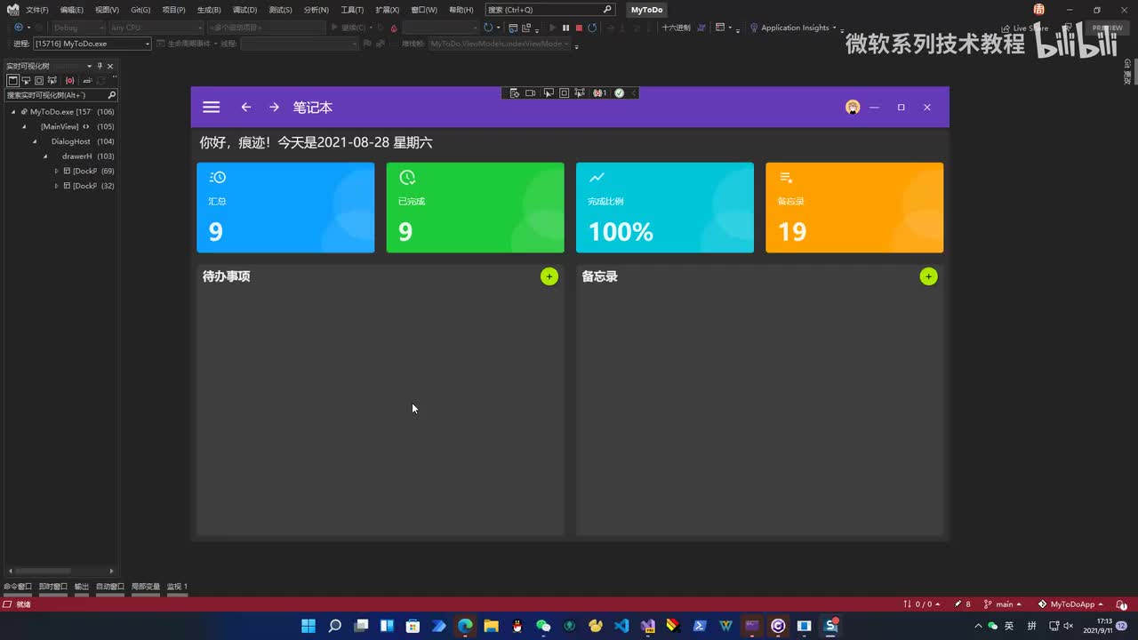The width and height of the screenshot is (1138, 640).
Task: Open the Debug configuration dropdown
Action: click(x=77, y=28)
